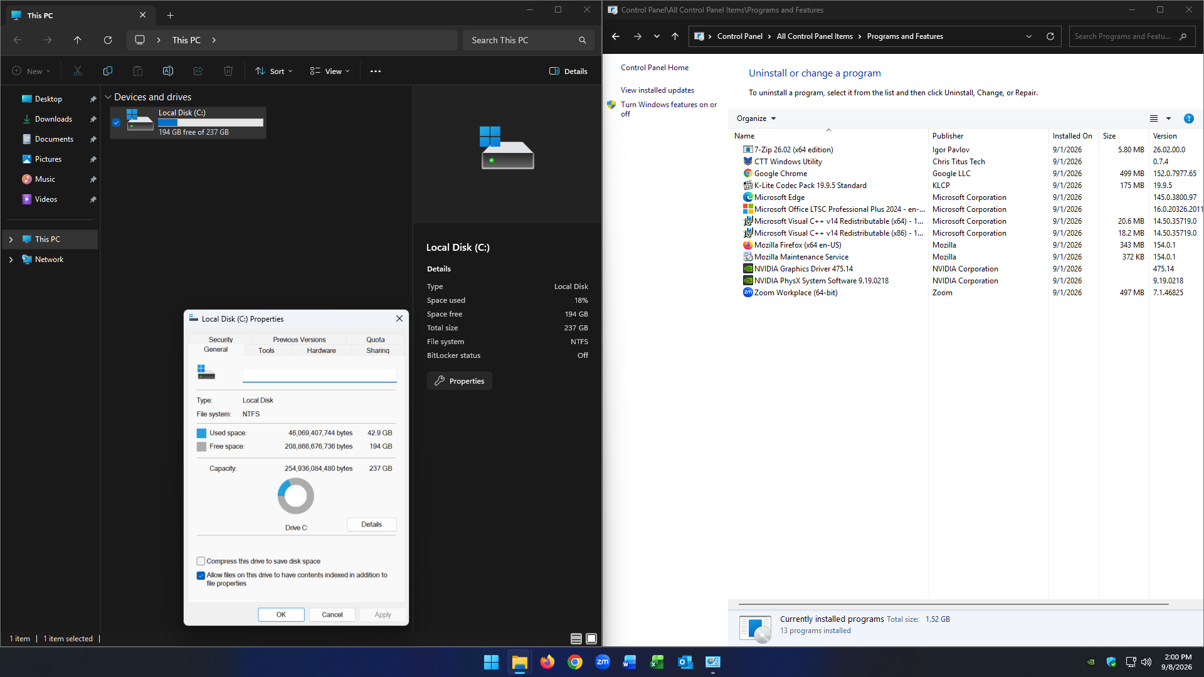Image resolution: width=1204 pixels, height=677 pixels.
Task: Click the drive label text field
Action: (x=320, y=375)
